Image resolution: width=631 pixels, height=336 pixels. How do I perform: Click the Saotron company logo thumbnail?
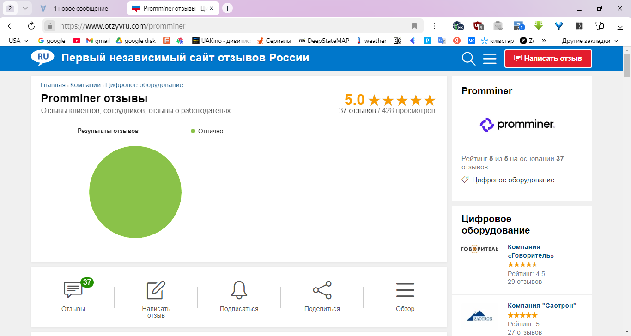click(x=480, y=316)
